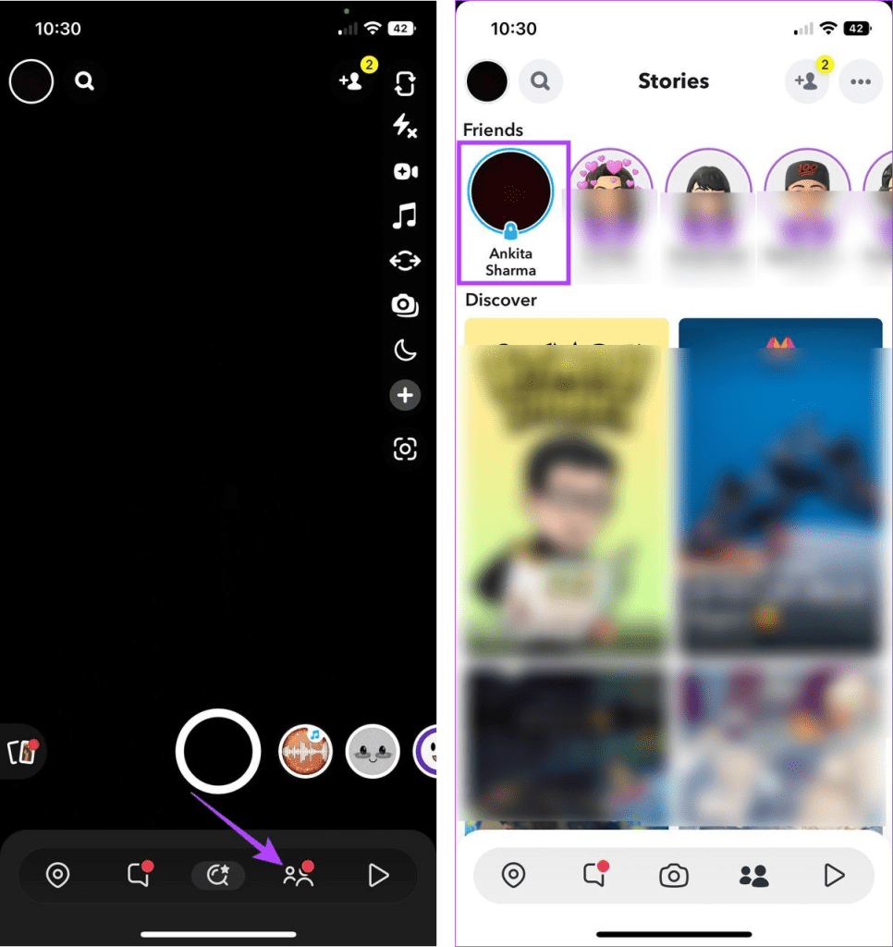
Task: Flip the camera using the rotate icon
Action: point(405,261)
